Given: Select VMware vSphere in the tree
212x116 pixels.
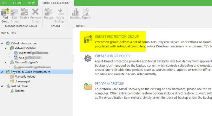Looking at the screenshot, I should tap(25, 48).
